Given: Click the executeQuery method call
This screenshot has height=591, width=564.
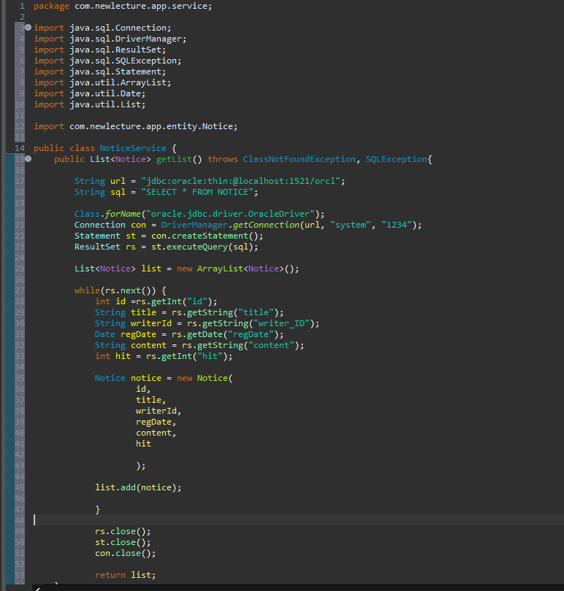Looking at the screenshot, I should click(197, 247).
